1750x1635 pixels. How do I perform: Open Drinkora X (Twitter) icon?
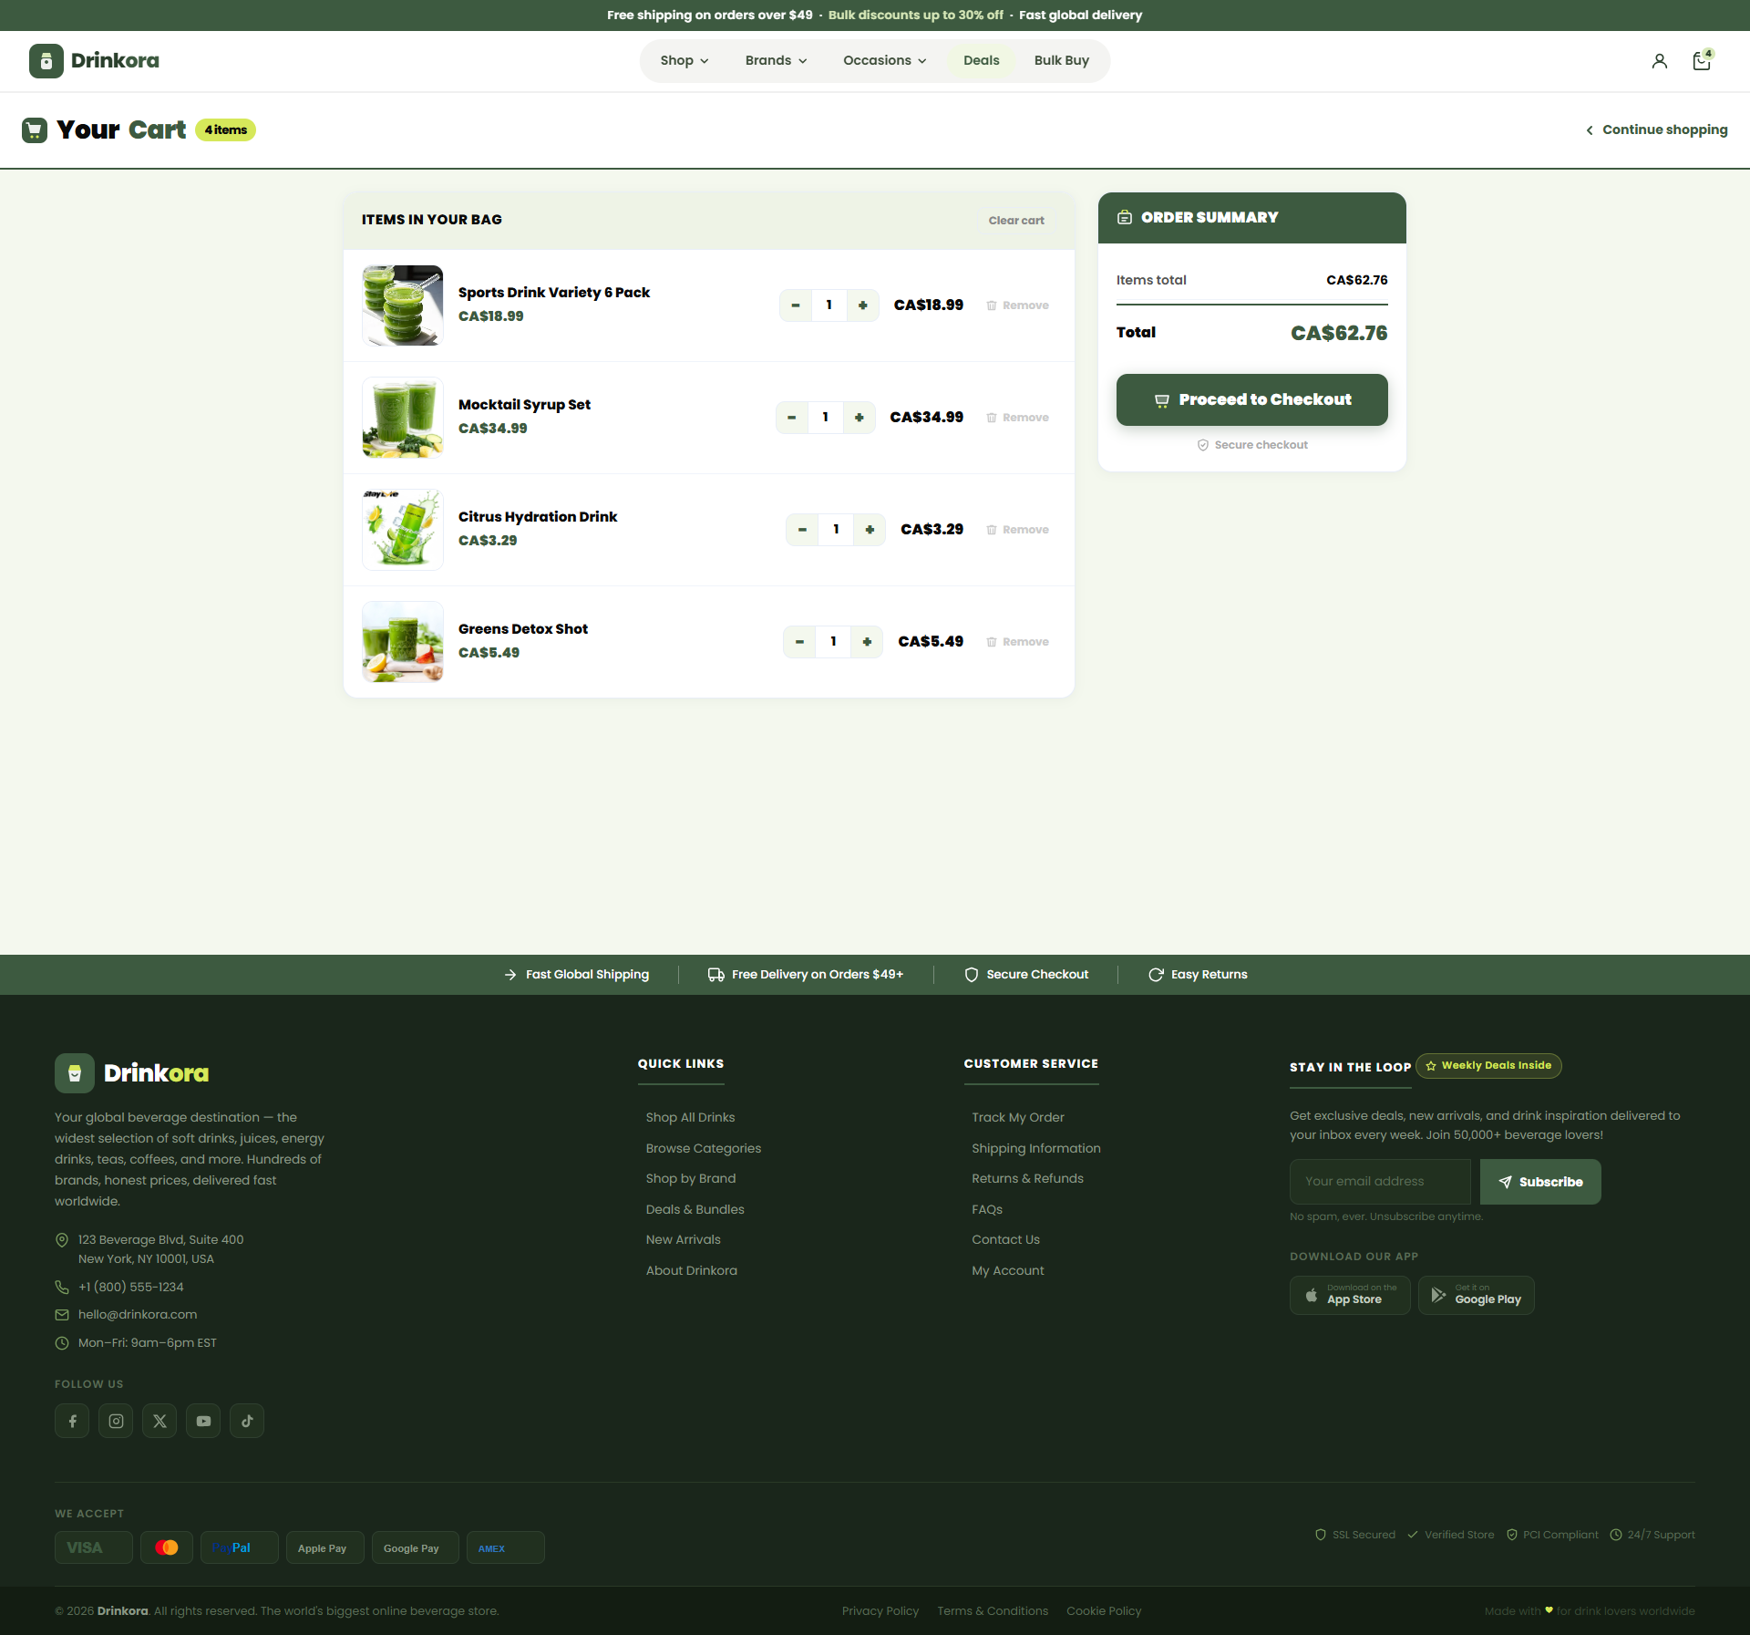pyautogui.click(x=160, y=1421)
